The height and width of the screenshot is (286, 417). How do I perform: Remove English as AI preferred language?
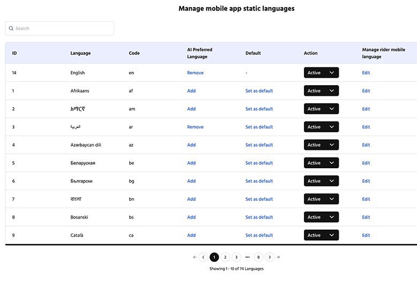[195, 72]
